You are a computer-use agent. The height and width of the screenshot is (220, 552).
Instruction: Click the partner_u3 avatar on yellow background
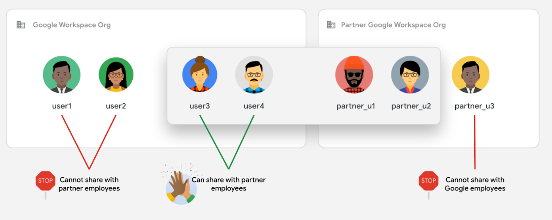point(471,75)
